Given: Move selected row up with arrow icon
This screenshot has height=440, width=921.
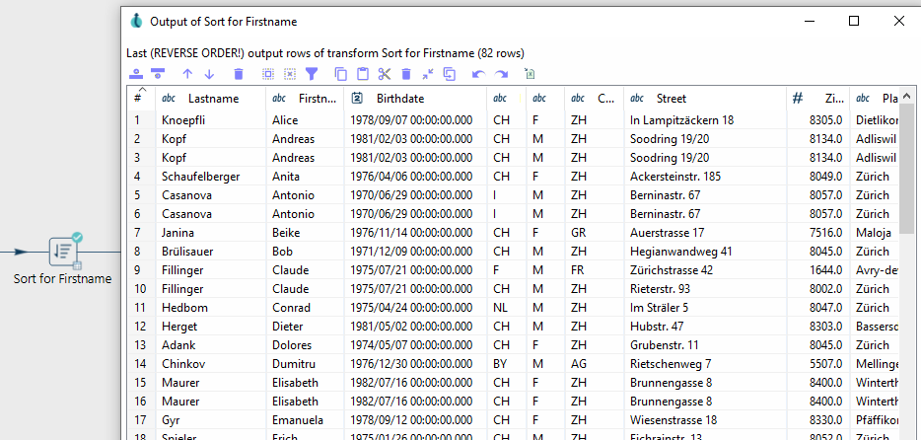Looking at the screenshot, I should pos(187,74).
